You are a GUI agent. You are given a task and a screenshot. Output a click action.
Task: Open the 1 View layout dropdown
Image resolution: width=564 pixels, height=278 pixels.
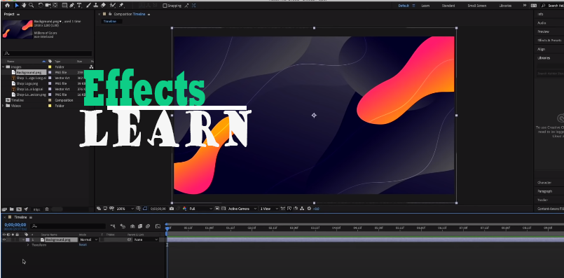tap(270, 209)
